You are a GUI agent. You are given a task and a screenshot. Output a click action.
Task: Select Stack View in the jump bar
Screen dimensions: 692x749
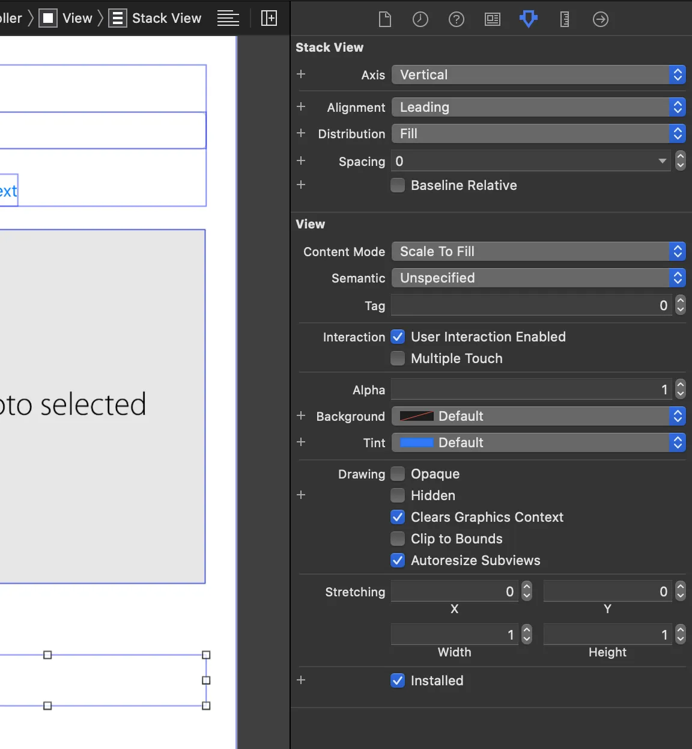pyautogui.click(x=166, y=18)
